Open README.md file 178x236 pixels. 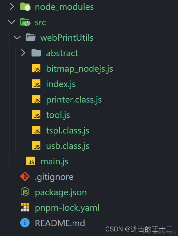coord(60,223)
